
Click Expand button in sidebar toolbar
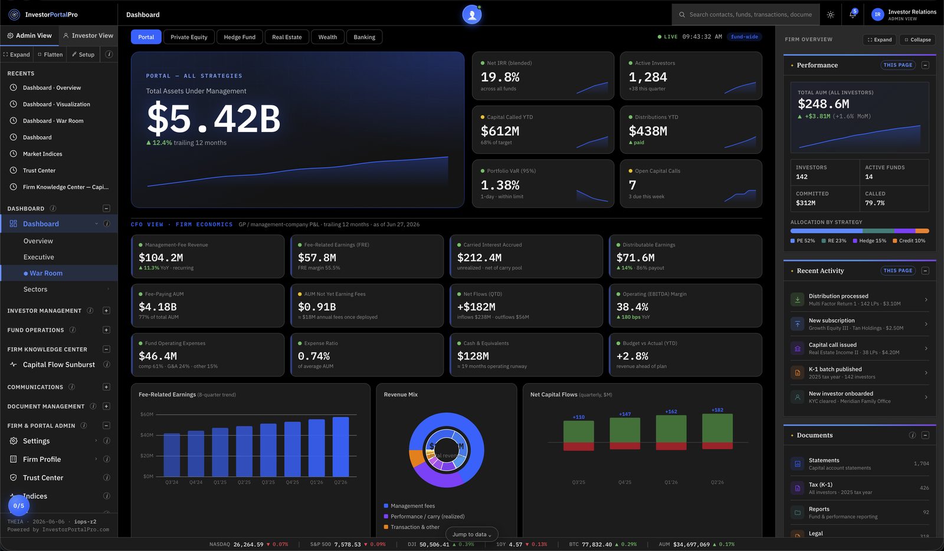[17, 54]
